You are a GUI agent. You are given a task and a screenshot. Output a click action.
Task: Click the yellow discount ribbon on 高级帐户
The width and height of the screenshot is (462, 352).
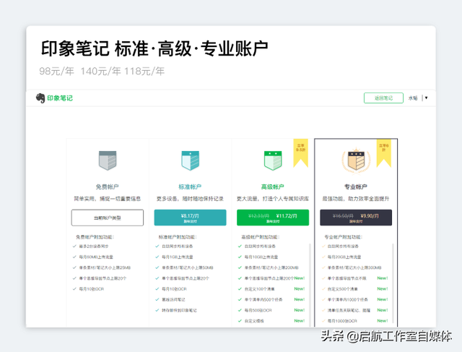[300, 147]
